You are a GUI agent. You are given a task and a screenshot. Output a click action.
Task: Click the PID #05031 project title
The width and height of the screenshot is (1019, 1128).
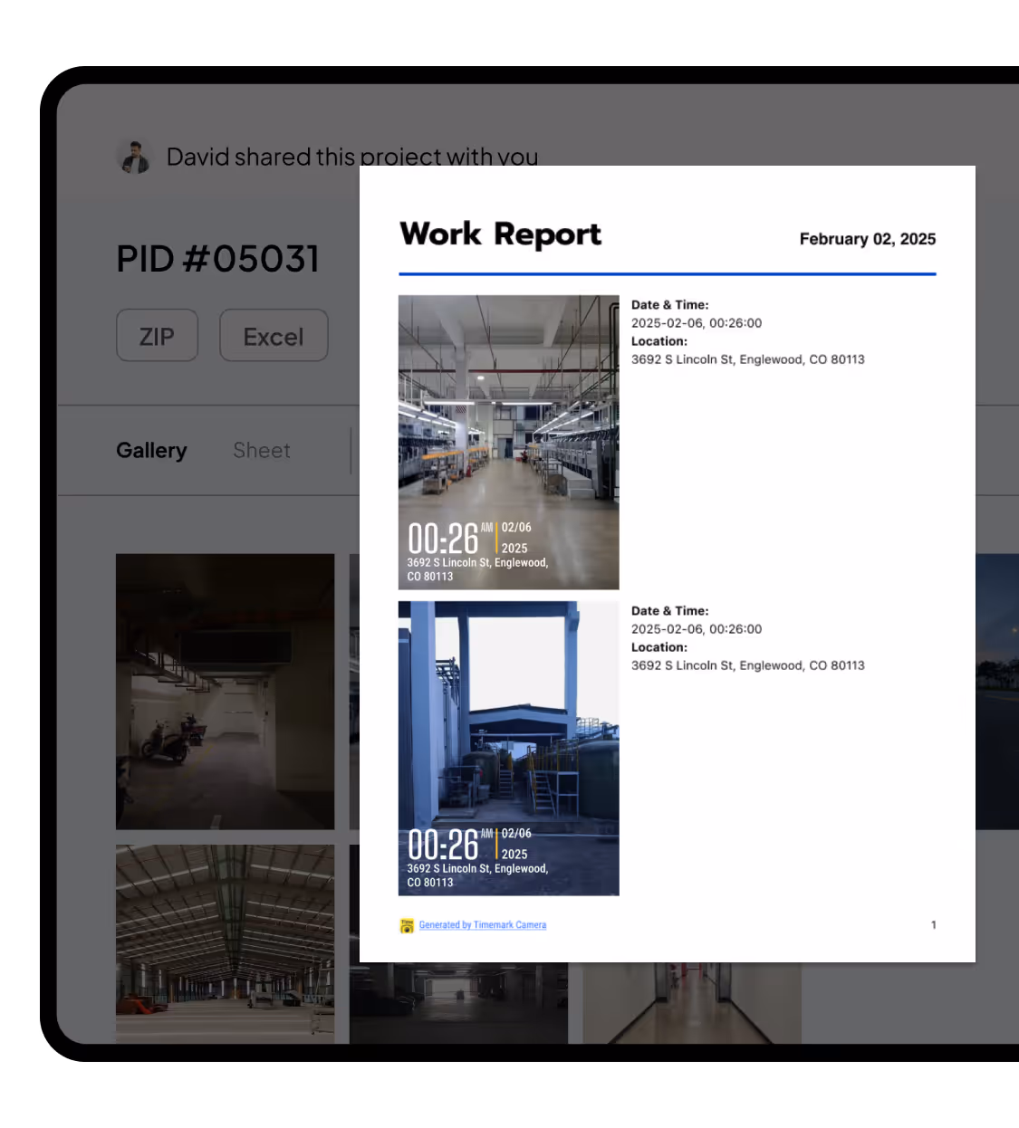(217, 259)
